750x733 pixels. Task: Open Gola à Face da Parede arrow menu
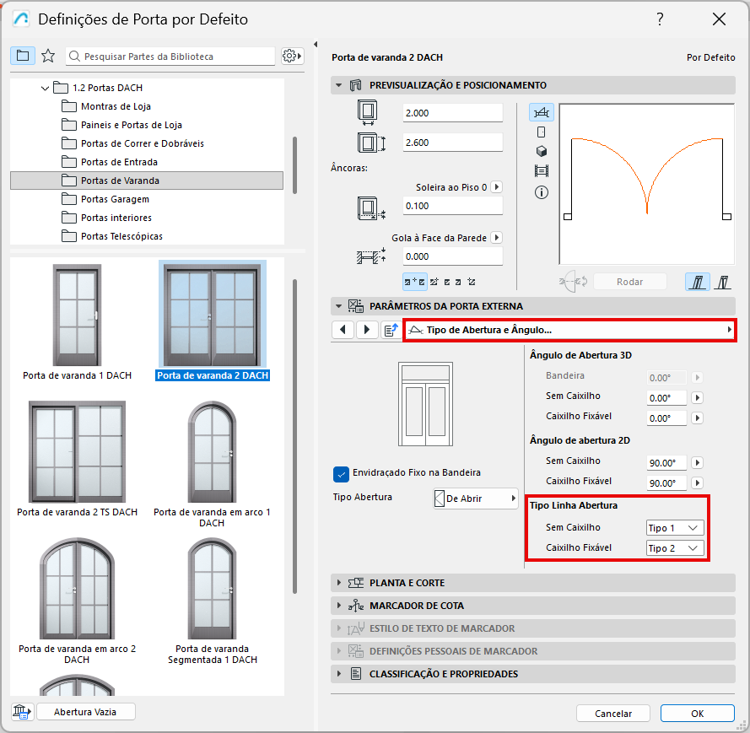click(497, 238)
